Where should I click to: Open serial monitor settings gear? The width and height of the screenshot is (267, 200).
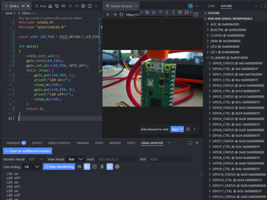[117, 167]
